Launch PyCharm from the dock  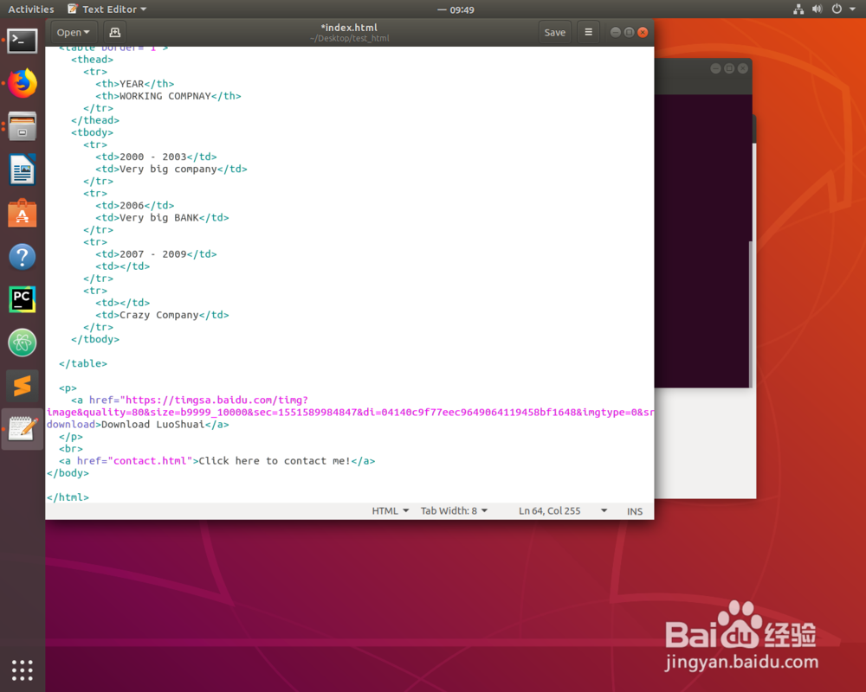coord(23,299)
